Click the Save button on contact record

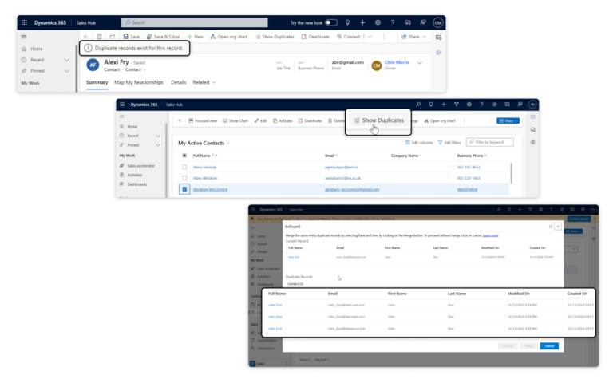132,37
